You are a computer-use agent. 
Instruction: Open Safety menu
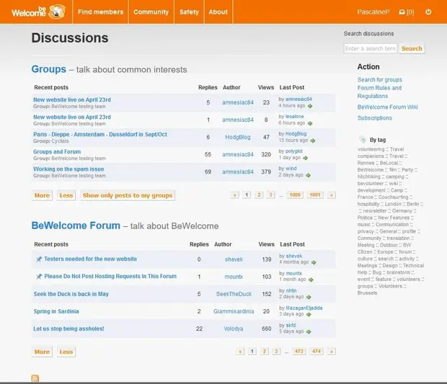click(189, 12)
